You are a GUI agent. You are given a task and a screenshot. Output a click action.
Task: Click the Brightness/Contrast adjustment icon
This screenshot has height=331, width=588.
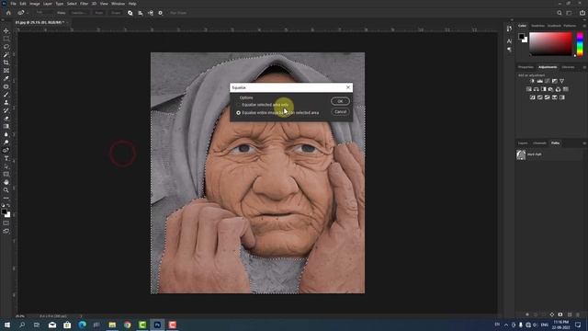[x=532, y=81]
